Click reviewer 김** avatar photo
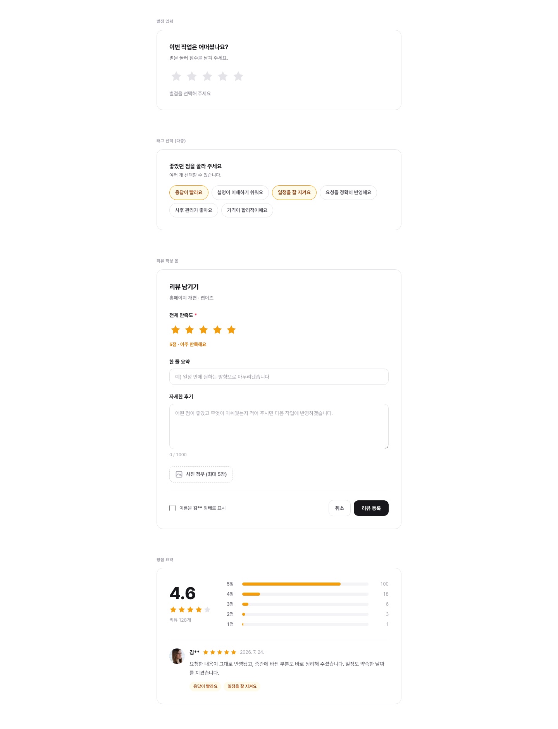558x729 pixels. 177,656
